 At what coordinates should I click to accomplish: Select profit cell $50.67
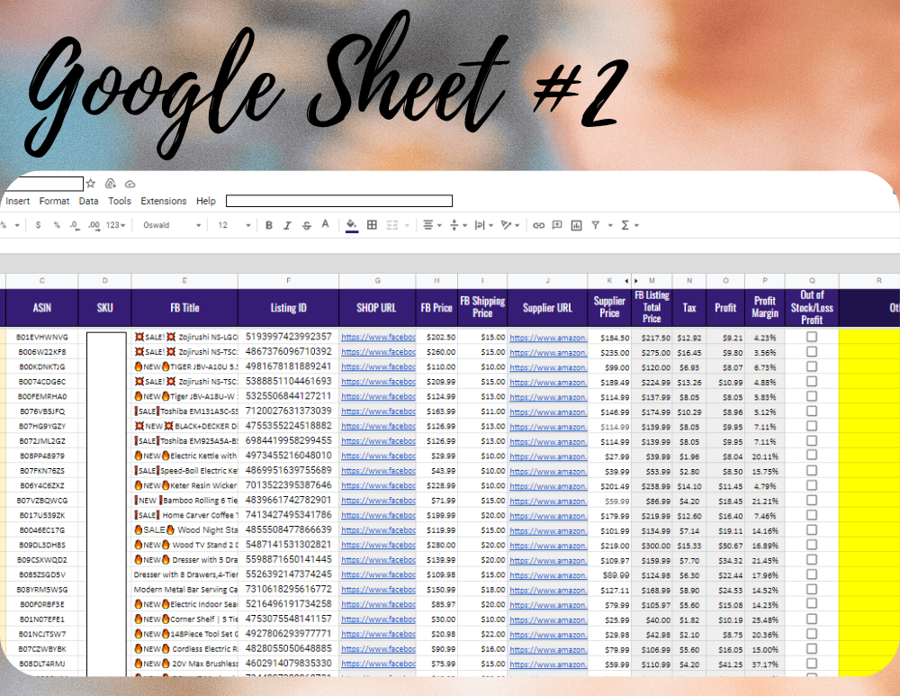click(725, 545)
